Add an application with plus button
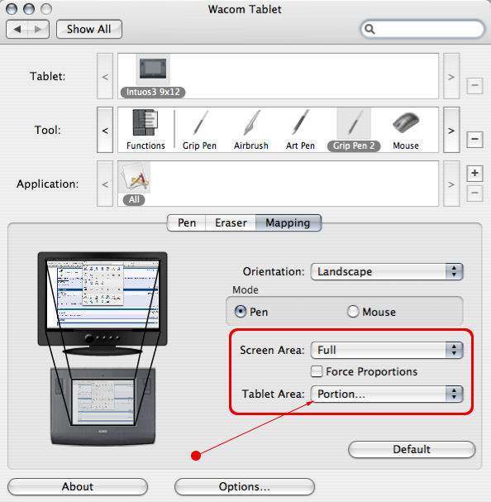The width and height of the screenshot is (491, 502). click(474, 173)
